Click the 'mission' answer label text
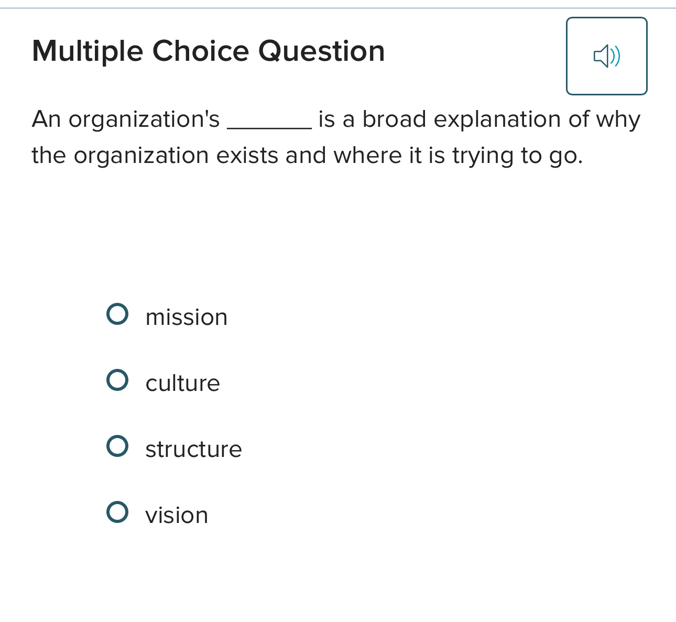The height and width of the screenshot is (622, 676). [187, 317]
